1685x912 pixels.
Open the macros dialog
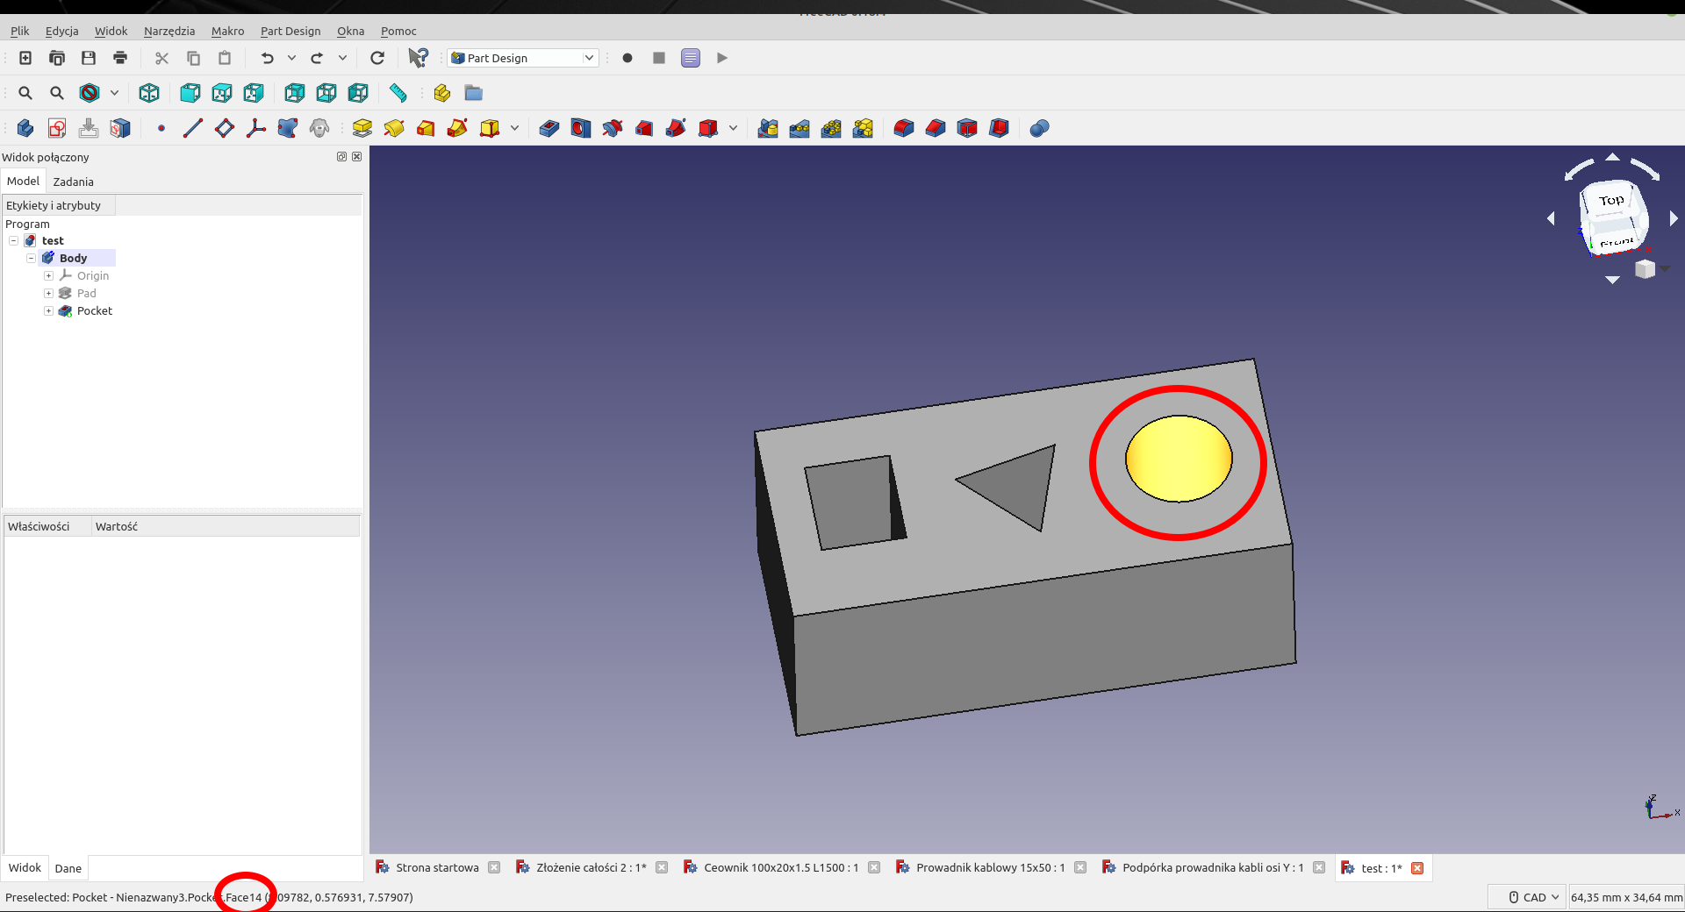pos(691,58)
